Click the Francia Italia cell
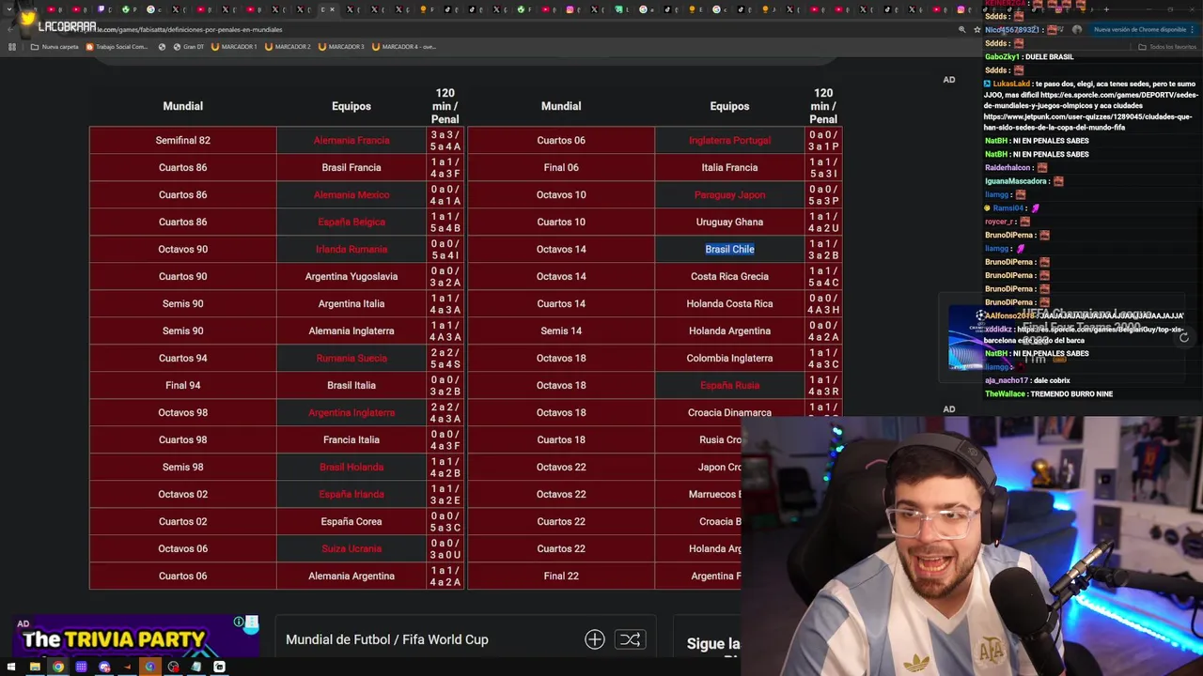Image resolution: width=1203 pixels, height=676 pixels. [x=352, y=439]
